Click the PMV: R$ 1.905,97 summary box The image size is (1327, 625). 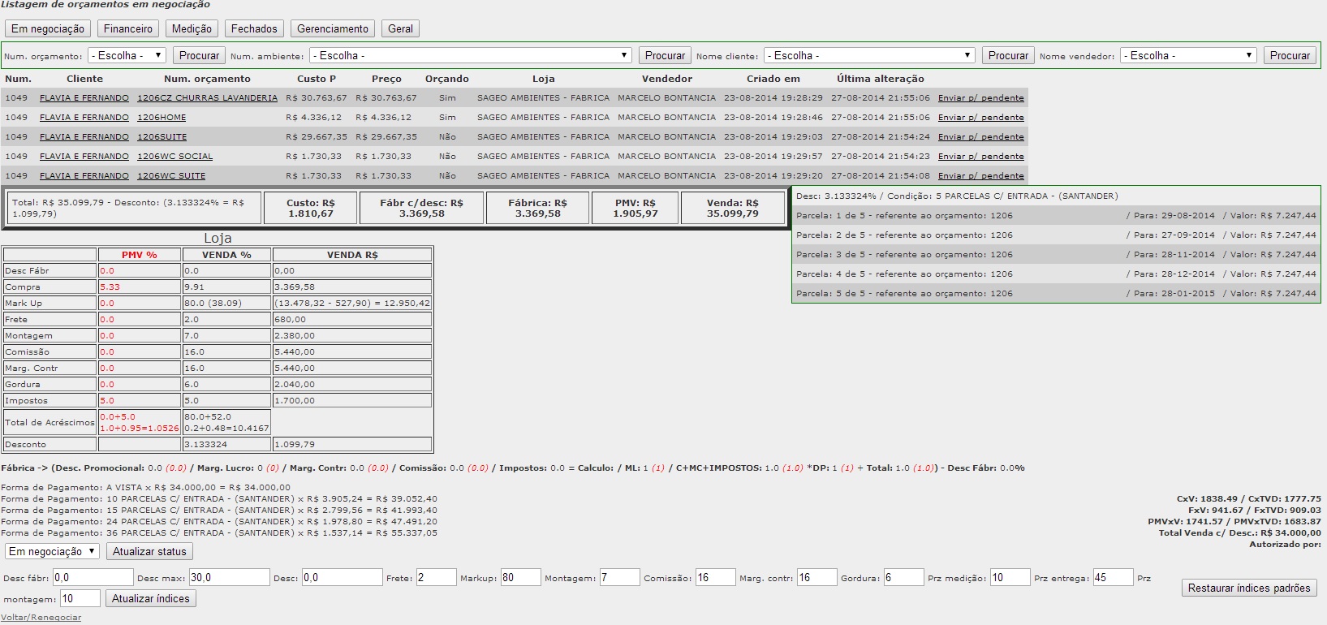635,208
